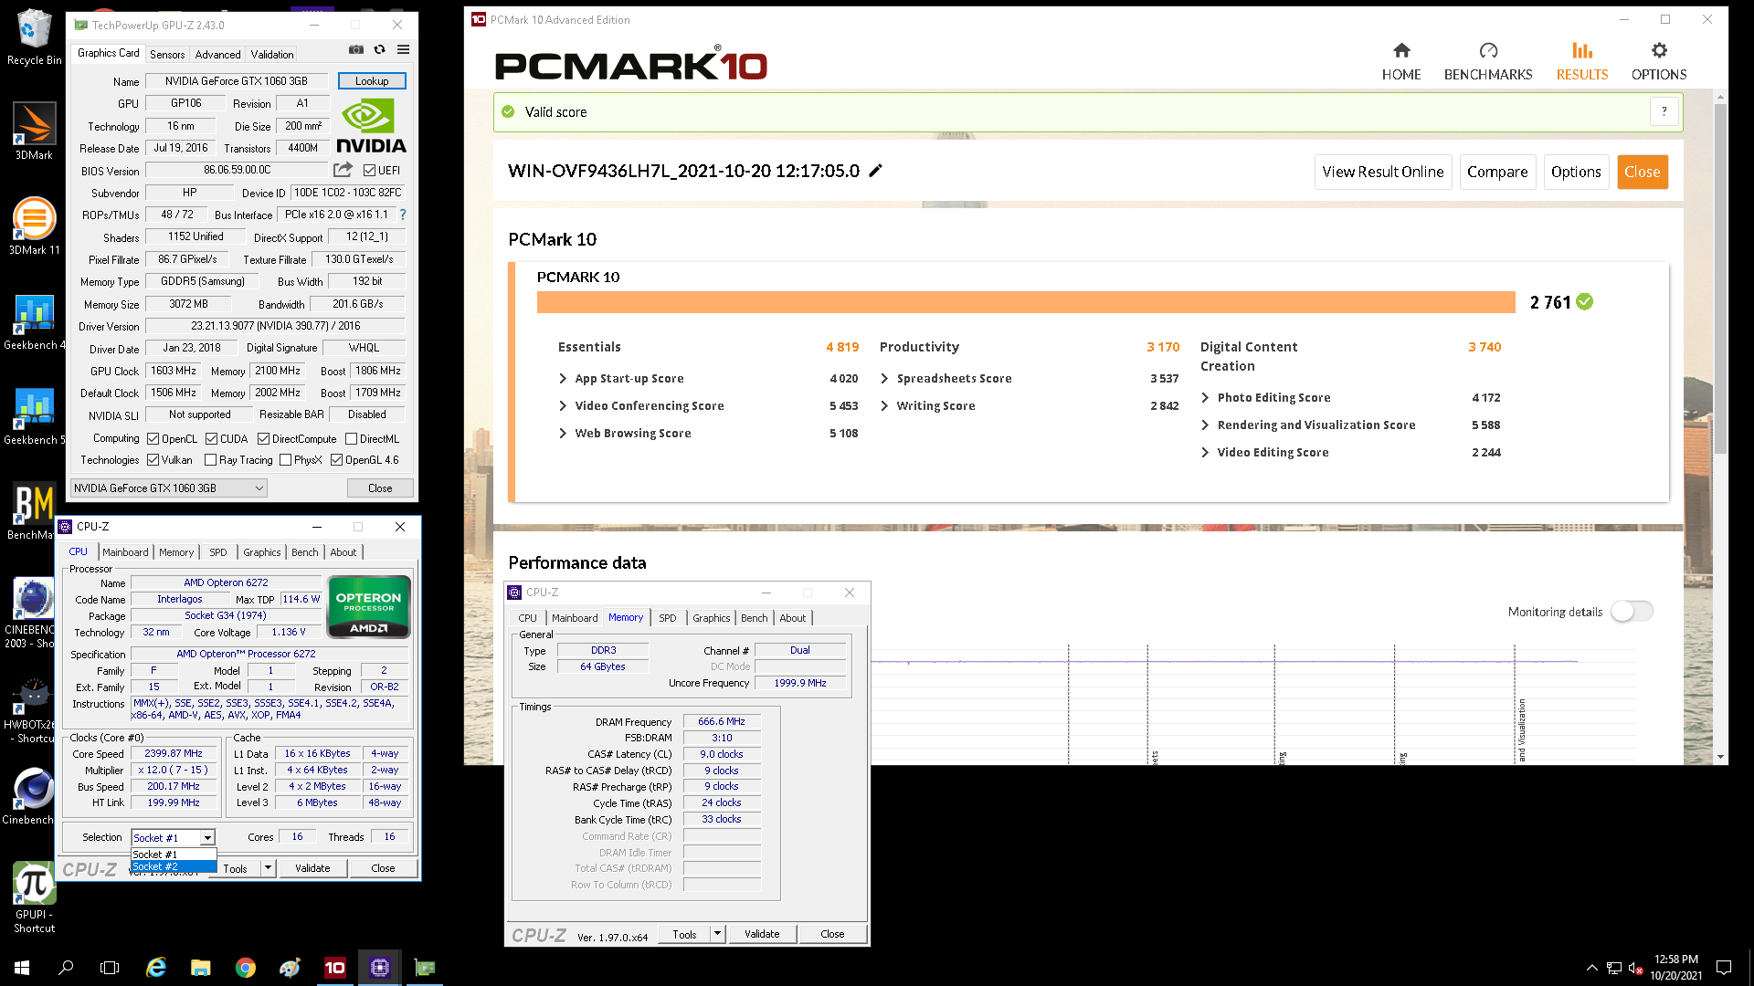Screen dimensions: 1754x986
Task: Open Task View on taskbar
Action: [110, 968]
